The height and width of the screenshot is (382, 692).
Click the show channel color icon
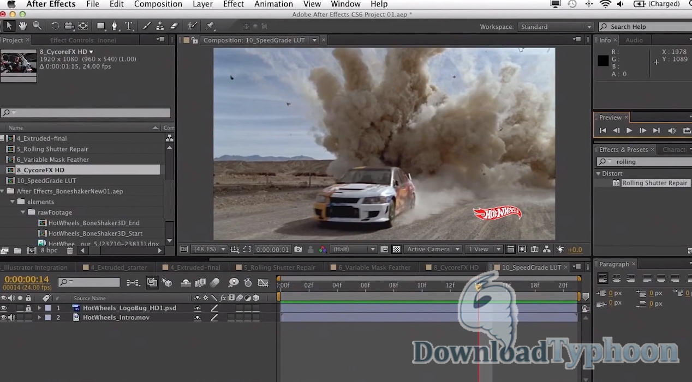(x=323, y=249)
